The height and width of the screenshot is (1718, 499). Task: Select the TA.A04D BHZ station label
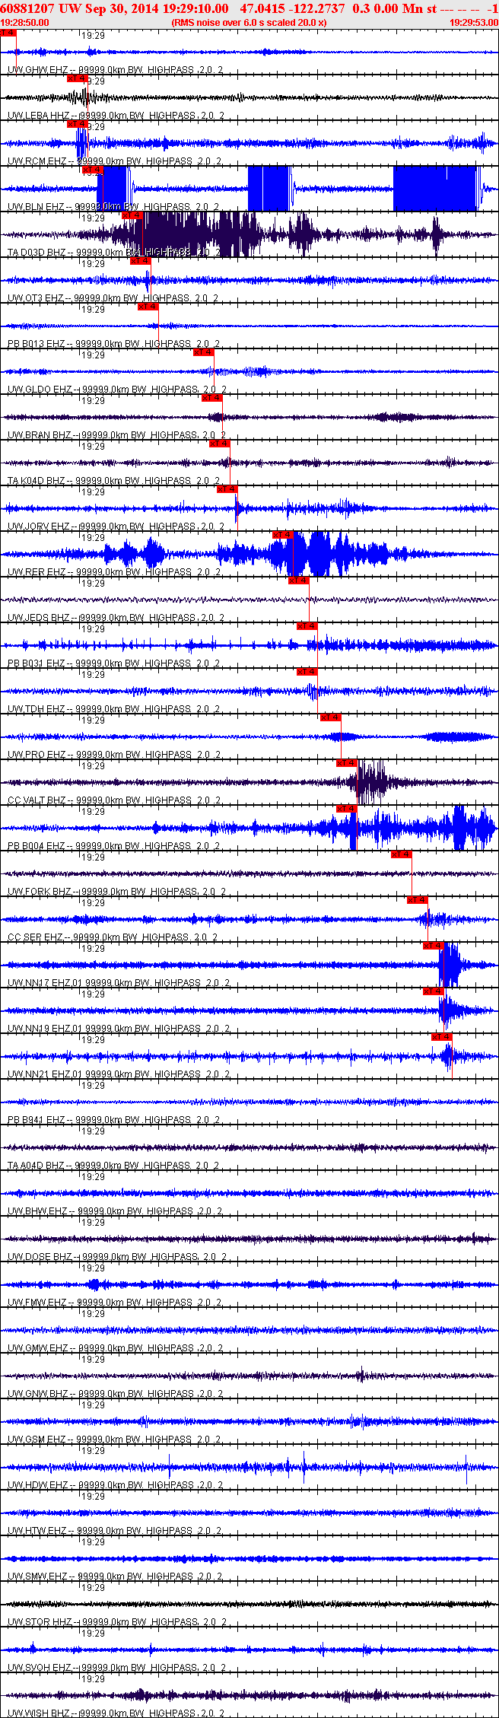pyautogui.click(x=37, y=1166)
